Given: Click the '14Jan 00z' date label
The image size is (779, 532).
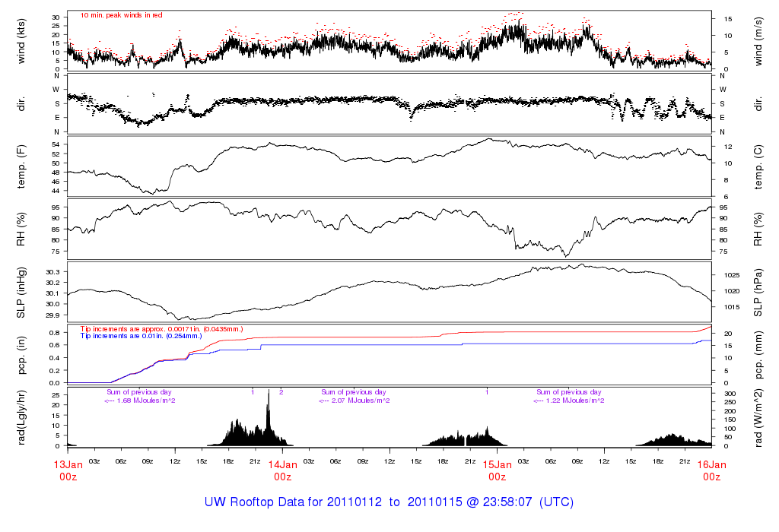Looking at the screenshot, I should point(283,470).
